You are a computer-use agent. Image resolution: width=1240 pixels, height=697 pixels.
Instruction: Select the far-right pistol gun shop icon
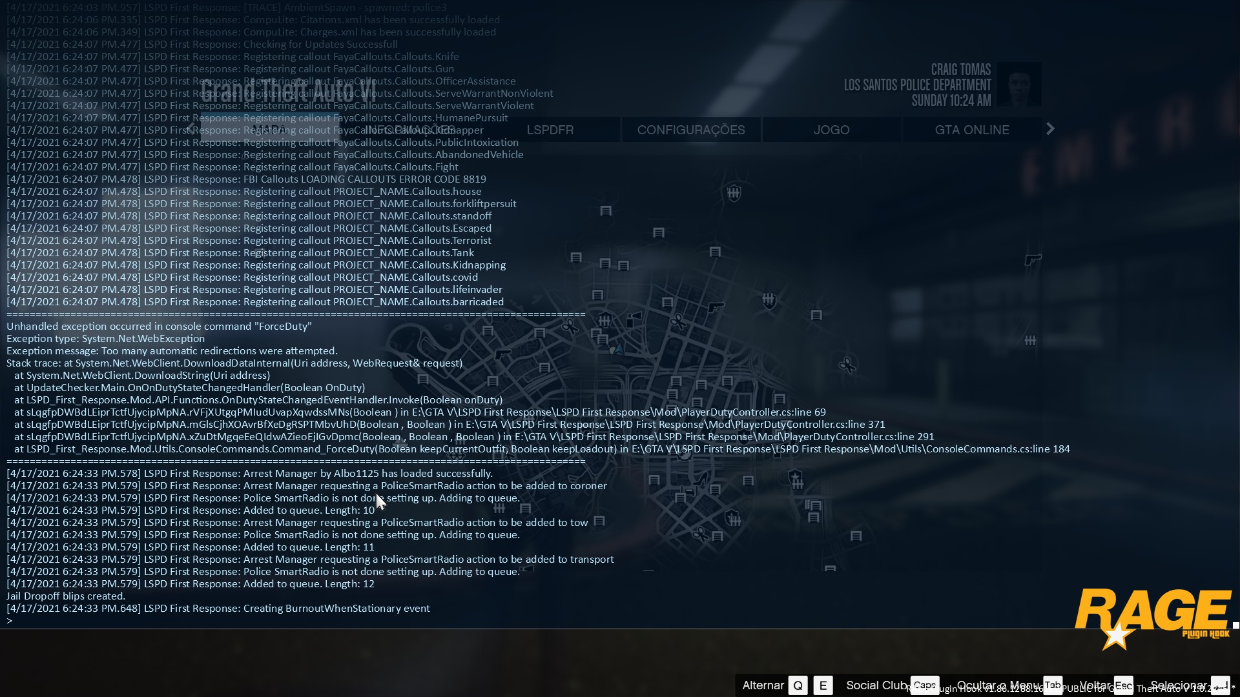[1033, 260]
